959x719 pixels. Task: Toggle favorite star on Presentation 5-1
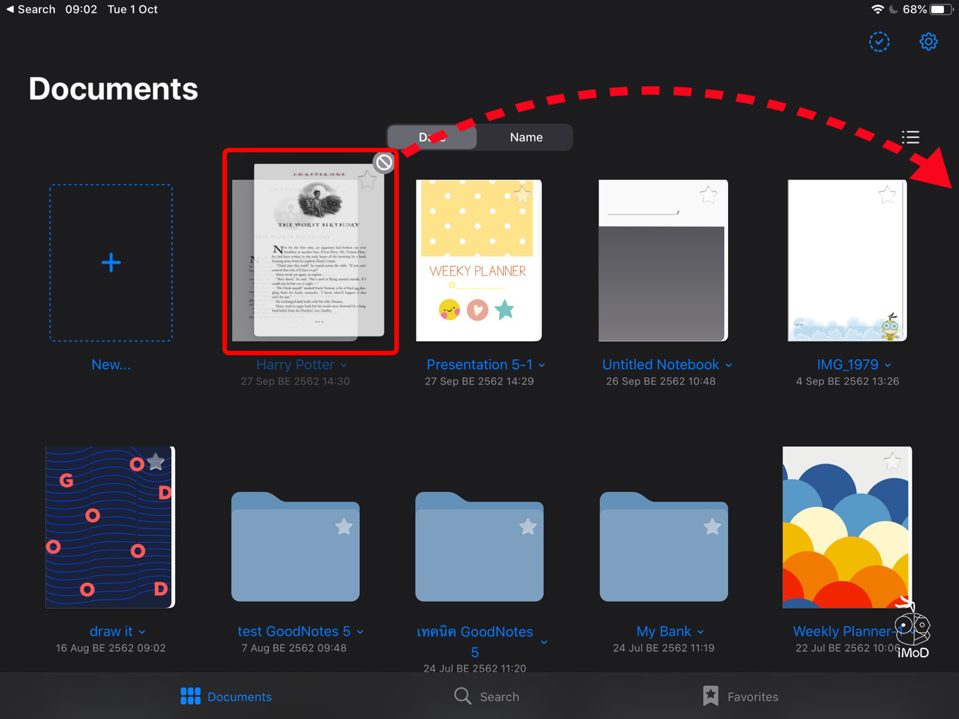click(522, 194)
